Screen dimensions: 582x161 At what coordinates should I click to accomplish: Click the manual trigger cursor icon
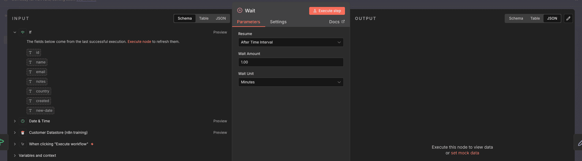[23, 144]
